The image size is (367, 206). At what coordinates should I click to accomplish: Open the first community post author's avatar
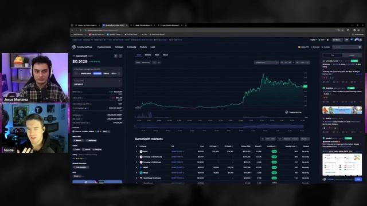[x=323, y=61]
